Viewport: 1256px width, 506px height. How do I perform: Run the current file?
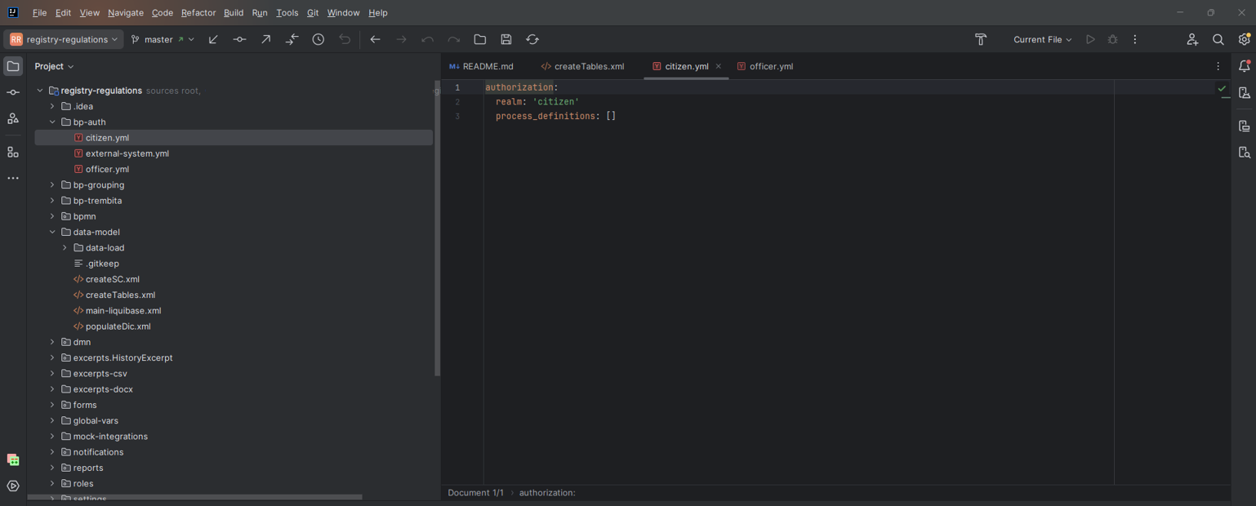coord(1090,39)
